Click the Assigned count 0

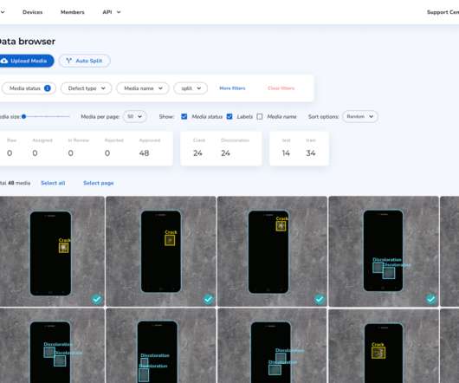pos(35,153)
